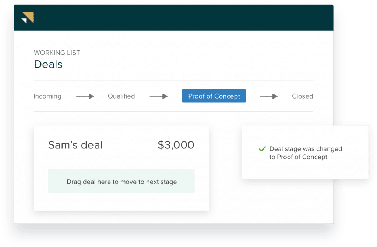The image size is (377, 247).
Task: Click the green checkmark in the notification
Action: 262,149
